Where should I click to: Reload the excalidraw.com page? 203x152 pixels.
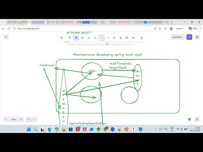(9, 28)
